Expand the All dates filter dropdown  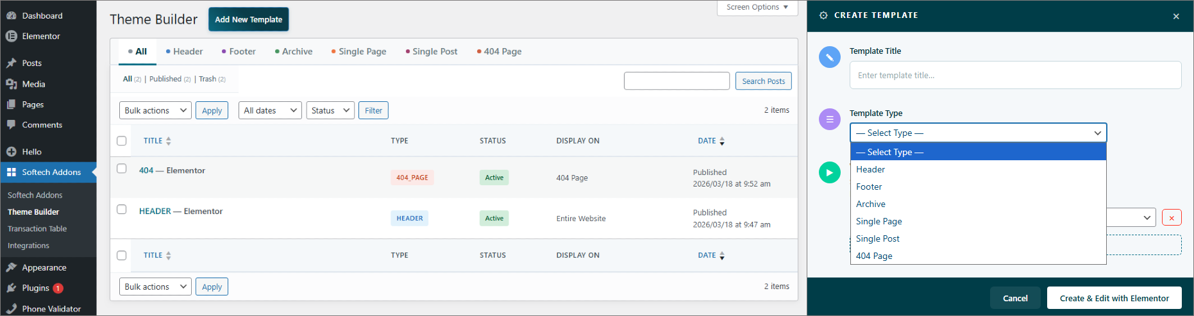tap(270, 110)
